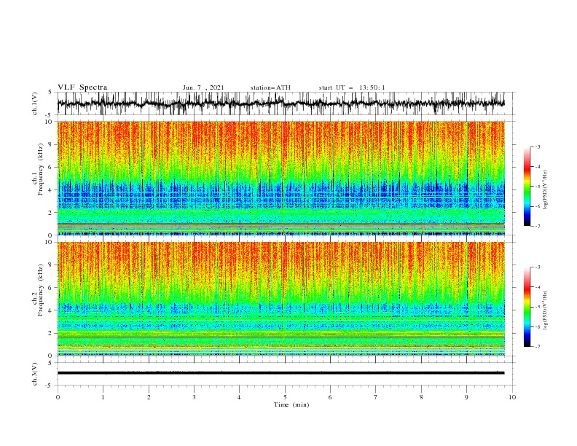Click time axis tick label "5"

click(x=285, y=397)
